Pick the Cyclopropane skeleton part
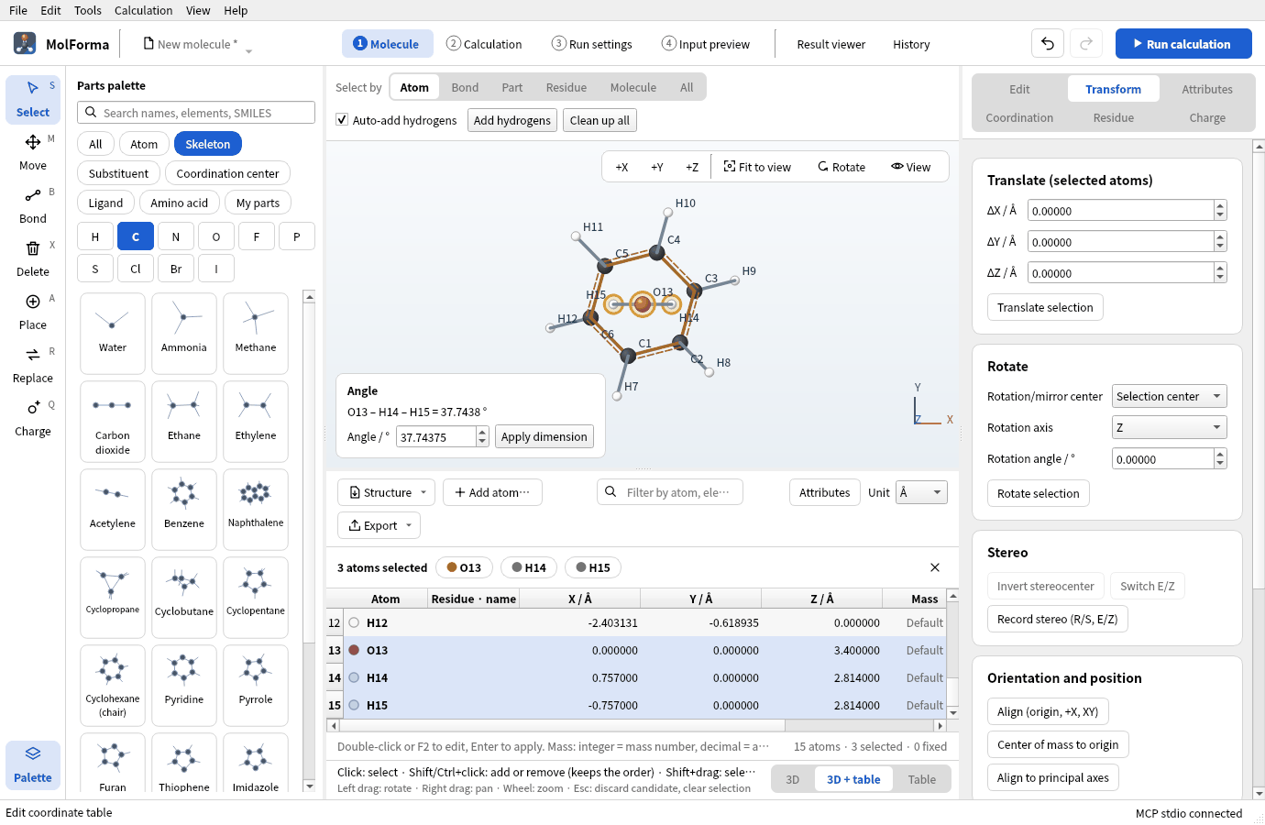The image size is (1265, 825). tap(113, 597)
